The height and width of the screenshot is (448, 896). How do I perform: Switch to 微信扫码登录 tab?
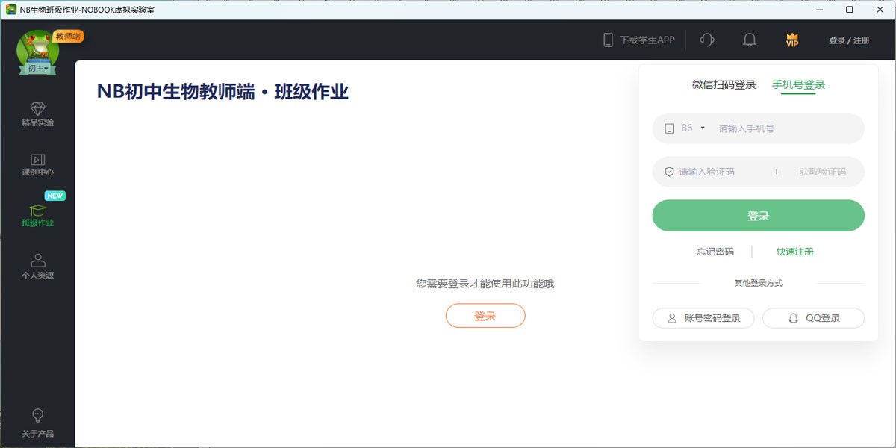coord(724,85)
